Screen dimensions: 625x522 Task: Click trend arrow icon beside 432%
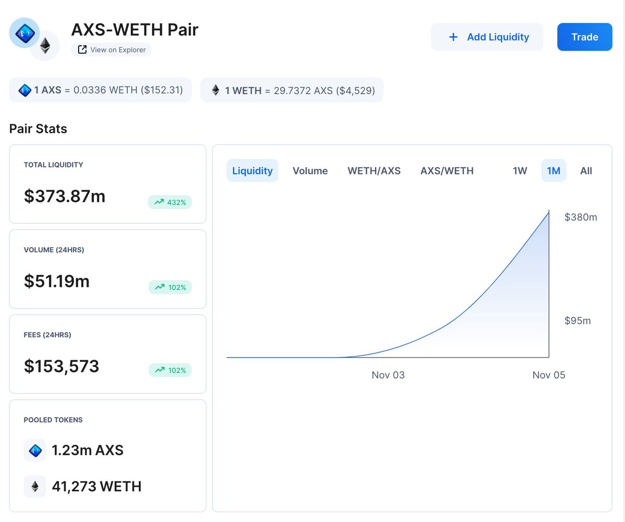click(x=159, y=202)
